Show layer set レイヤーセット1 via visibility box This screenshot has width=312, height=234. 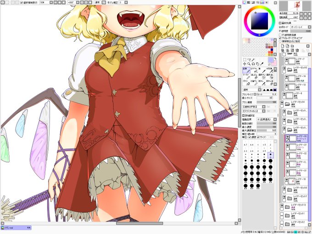coord(282,214)
